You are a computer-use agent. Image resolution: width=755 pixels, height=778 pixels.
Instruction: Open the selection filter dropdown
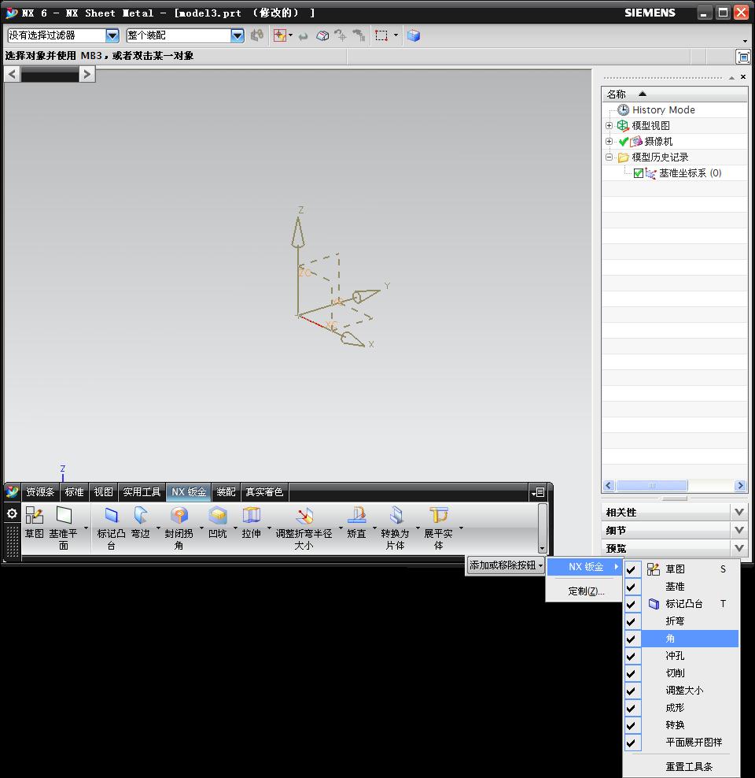(111, 35)
